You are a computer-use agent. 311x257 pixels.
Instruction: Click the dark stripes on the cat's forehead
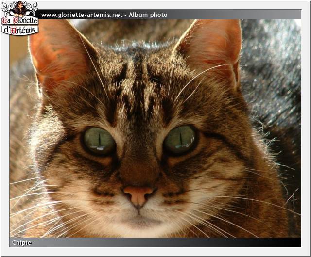click(138, 82)
